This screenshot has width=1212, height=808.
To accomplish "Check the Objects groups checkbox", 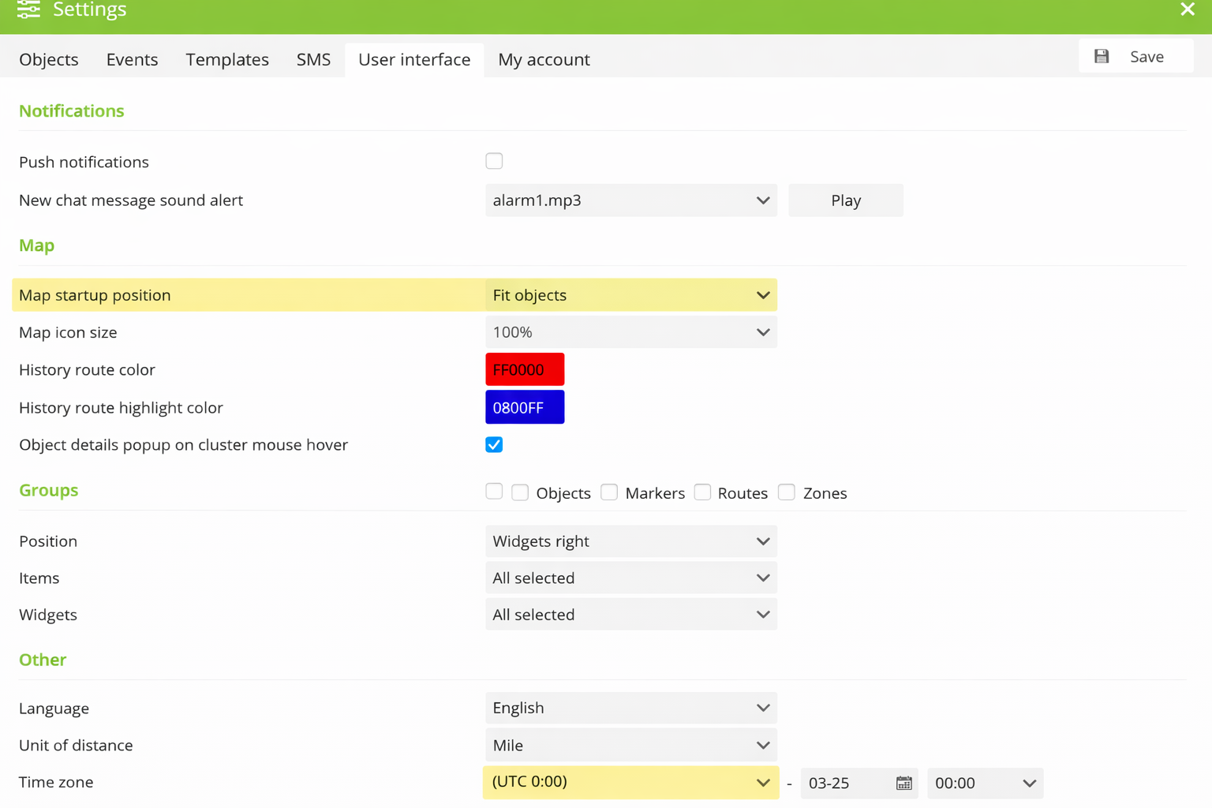I will pyautogui.click(x=520, y=492).
